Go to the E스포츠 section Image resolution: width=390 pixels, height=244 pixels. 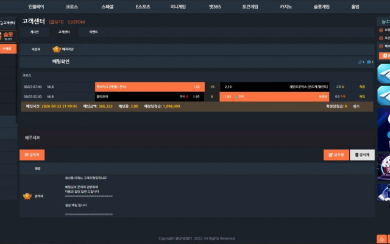point(143,7)
